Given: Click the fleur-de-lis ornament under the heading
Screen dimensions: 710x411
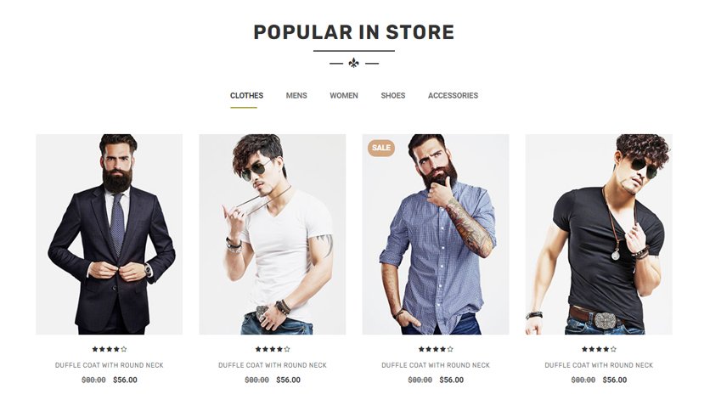Looking at the screenshot, I should pos(353,63).
